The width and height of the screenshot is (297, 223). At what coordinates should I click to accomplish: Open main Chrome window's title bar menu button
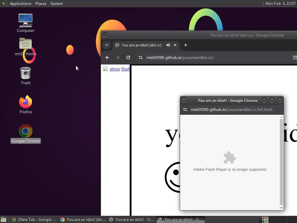(104, 35)
